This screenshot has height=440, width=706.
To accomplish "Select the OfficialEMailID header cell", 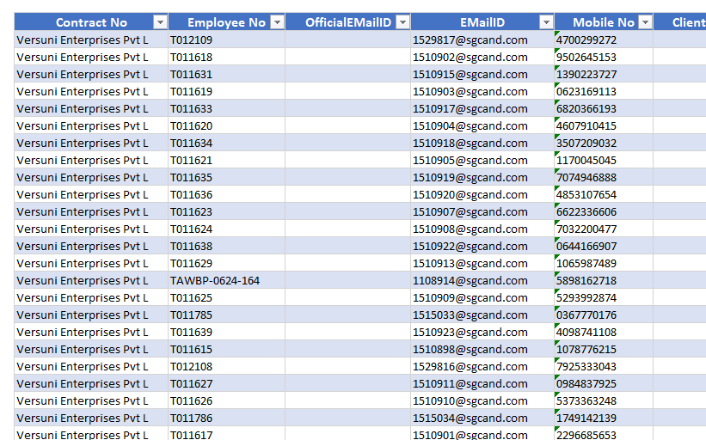I will pyautogui.click(x=348, y=22).
